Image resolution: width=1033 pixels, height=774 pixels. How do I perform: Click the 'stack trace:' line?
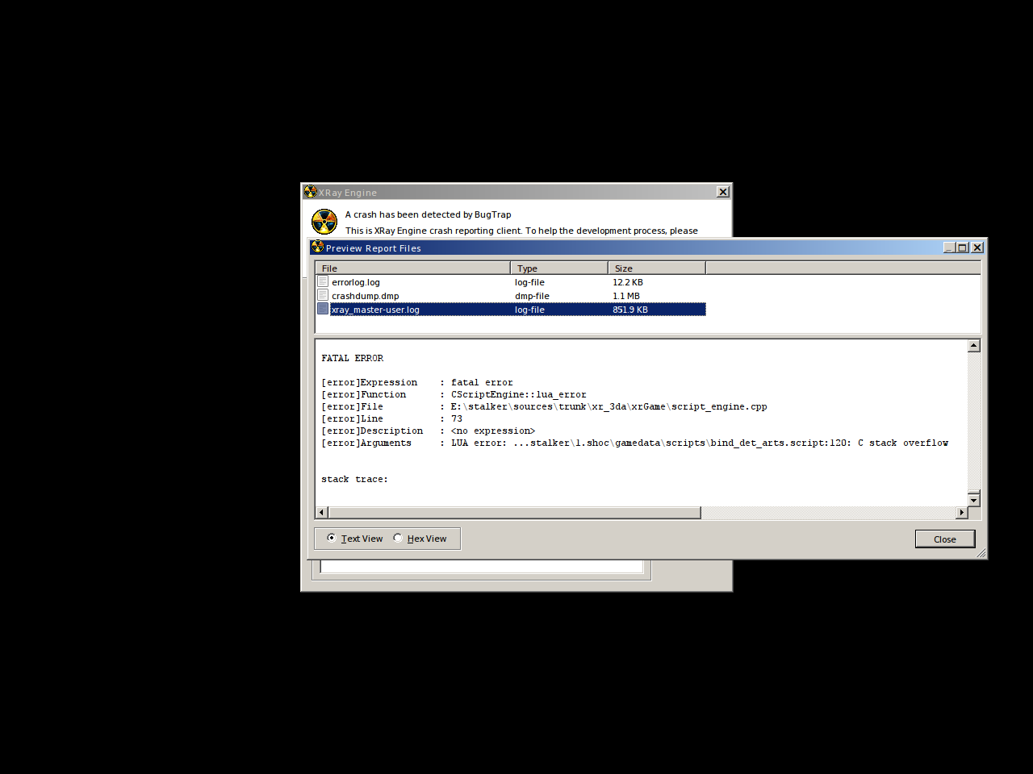tap(354, 479)
